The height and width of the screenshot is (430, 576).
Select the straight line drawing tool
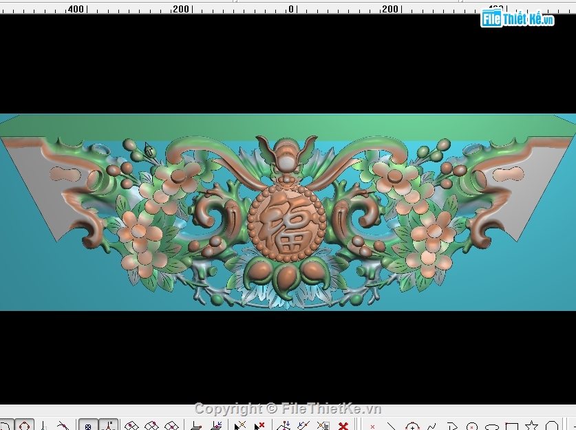pos(391,427)
